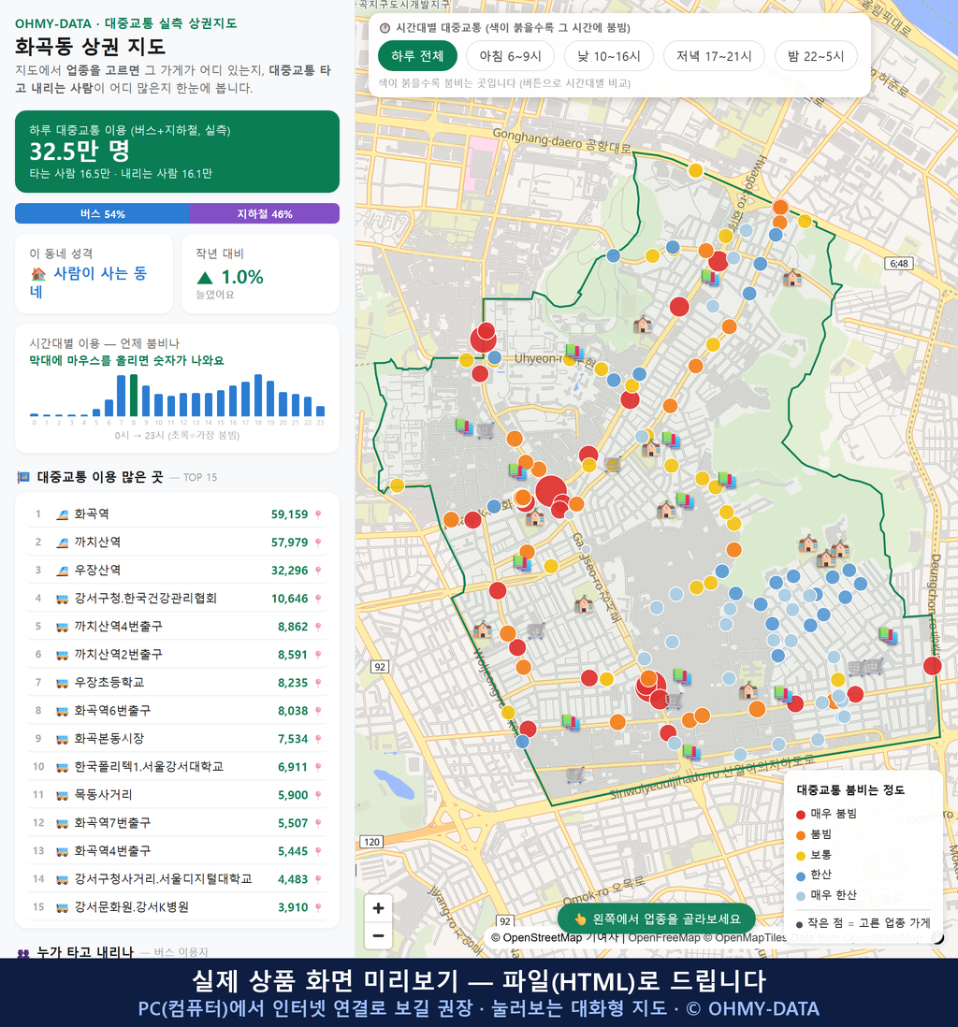
Task: Switch to the 아침 6~9시 filter
Action: point(511,56)
